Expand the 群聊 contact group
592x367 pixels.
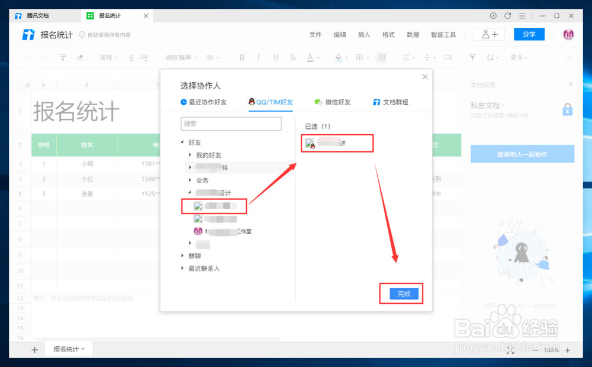(194, 256)
